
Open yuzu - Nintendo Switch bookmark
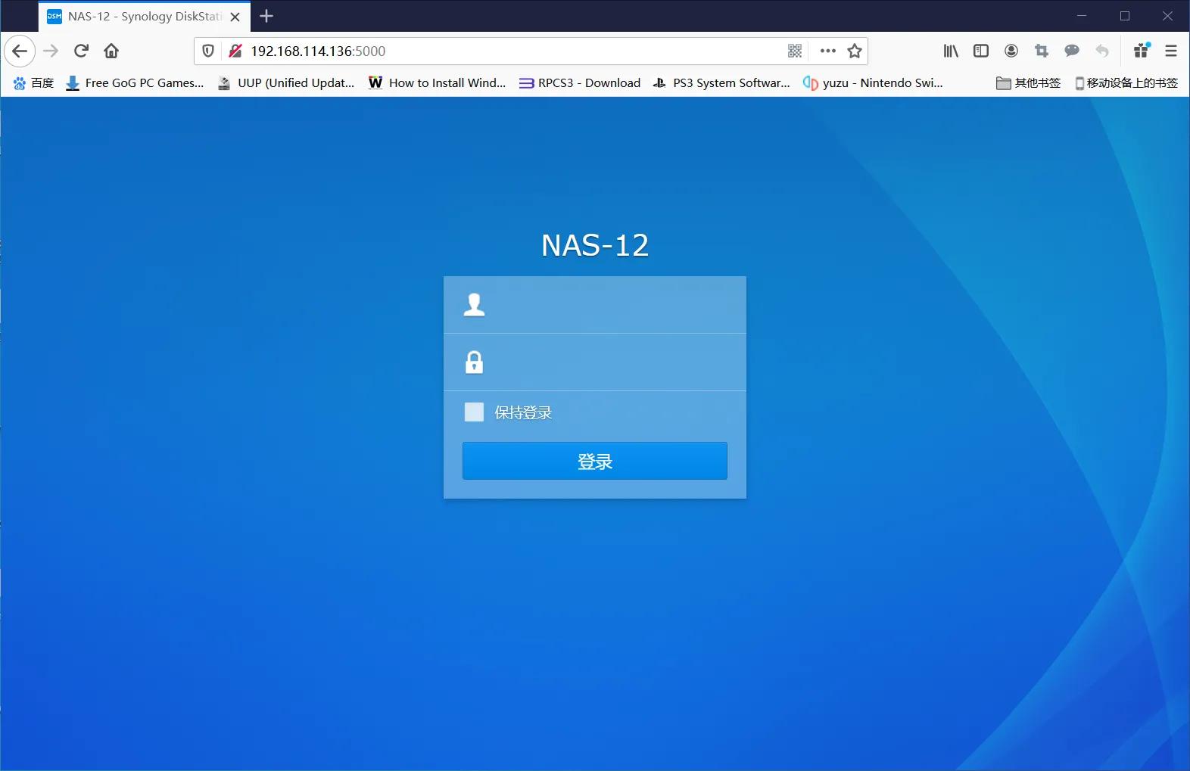tap(873, 82)
